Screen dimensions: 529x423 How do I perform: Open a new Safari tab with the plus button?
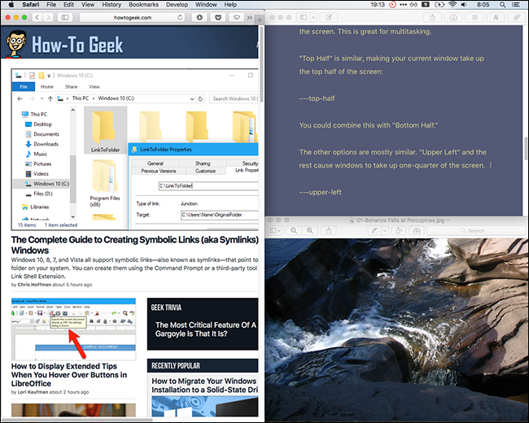260,20
